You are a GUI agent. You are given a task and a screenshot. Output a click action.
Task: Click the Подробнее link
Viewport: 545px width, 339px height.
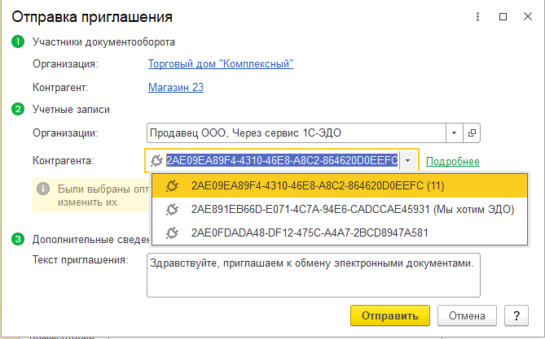452,162
